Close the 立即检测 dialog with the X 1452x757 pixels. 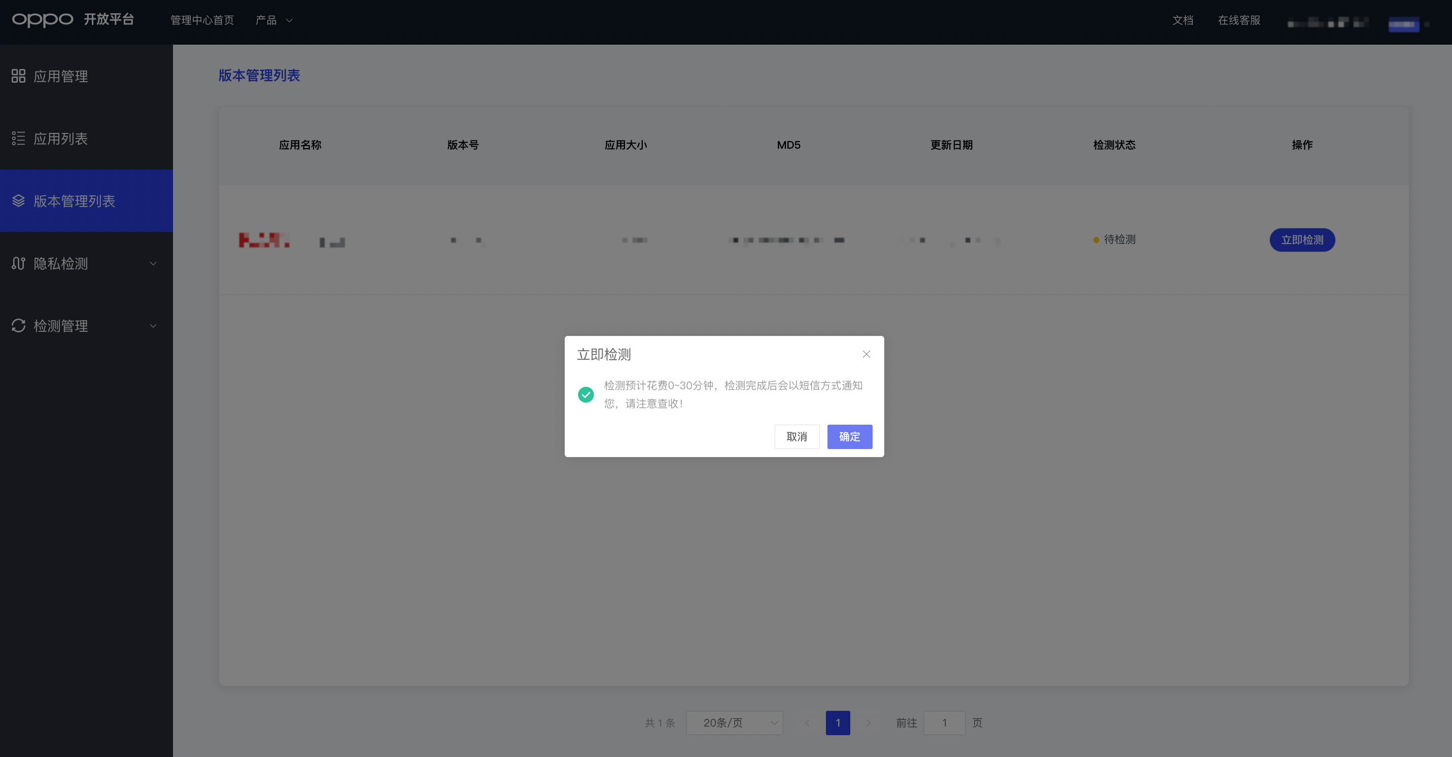[866, 354]
